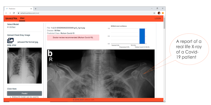Reload the page with refresh icon
Viewport: 211px width, 105px height.
click(14, 13)
